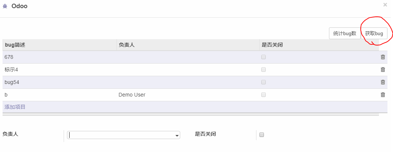Delete the 678 bug row
393x152 pixels.
pyautogui.click(x=383, y=57)
